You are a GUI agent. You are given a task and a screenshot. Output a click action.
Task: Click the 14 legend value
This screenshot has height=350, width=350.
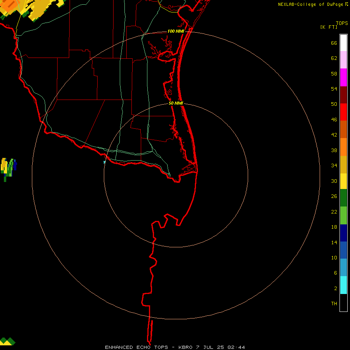pos(334,242)
